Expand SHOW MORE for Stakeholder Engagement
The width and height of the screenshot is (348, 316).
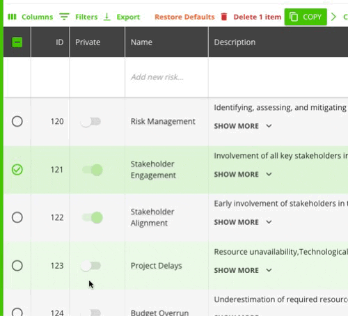click(x=243, y=174)
